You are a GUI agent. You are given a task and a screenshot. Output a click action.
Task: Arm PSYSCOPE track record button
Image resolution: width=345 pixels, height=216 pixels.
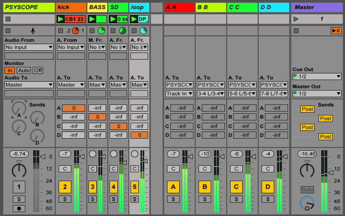pos(19,208)
